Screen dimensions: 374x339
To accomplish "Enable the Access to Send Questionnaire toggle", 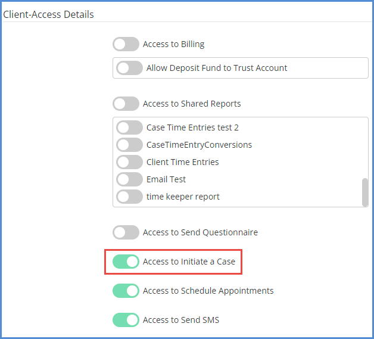I will tap(126, 232).
